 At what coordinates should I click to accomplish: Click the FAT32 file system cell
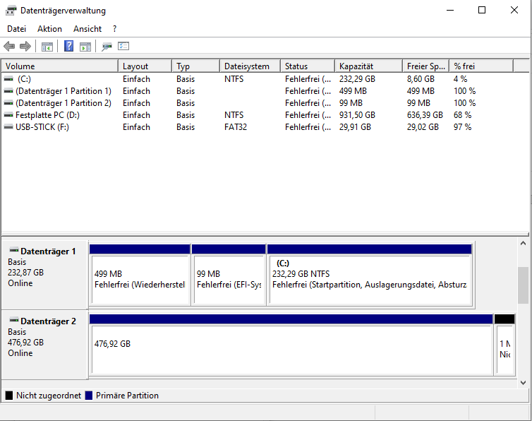pos(236,127)
